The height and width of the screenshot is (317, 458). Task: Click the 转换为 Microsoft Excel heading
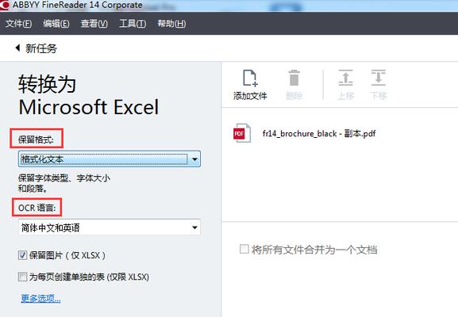pyautogui.click(x=88, y=95)
